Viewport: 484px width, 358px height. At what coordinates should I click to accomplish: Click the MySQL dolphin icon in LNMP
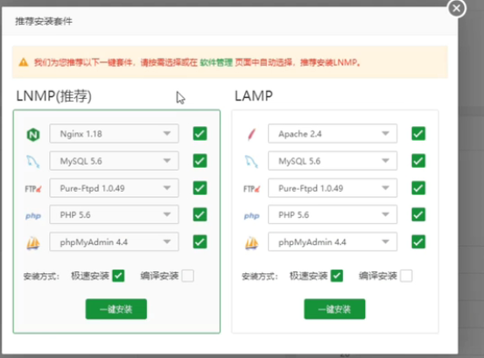click(x=32, y=161)
